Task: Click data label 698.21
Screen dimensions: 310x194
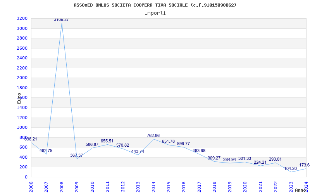Action: [31, 139]
